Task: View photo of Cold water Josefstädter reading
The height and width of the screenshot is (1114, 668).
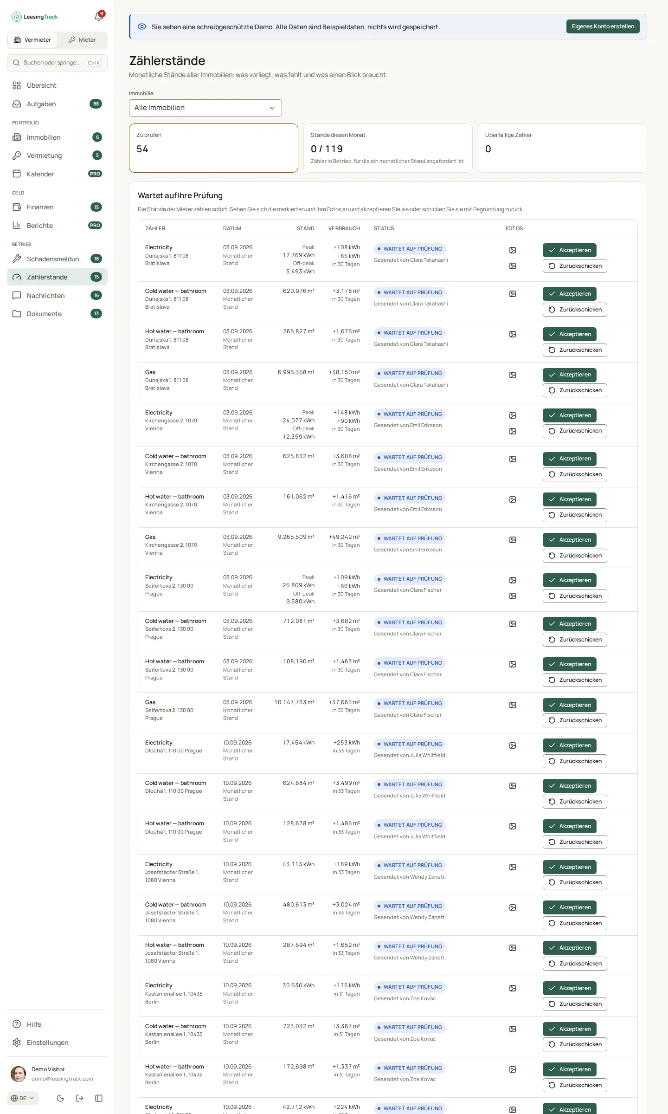Action: [x=513, y=907]
